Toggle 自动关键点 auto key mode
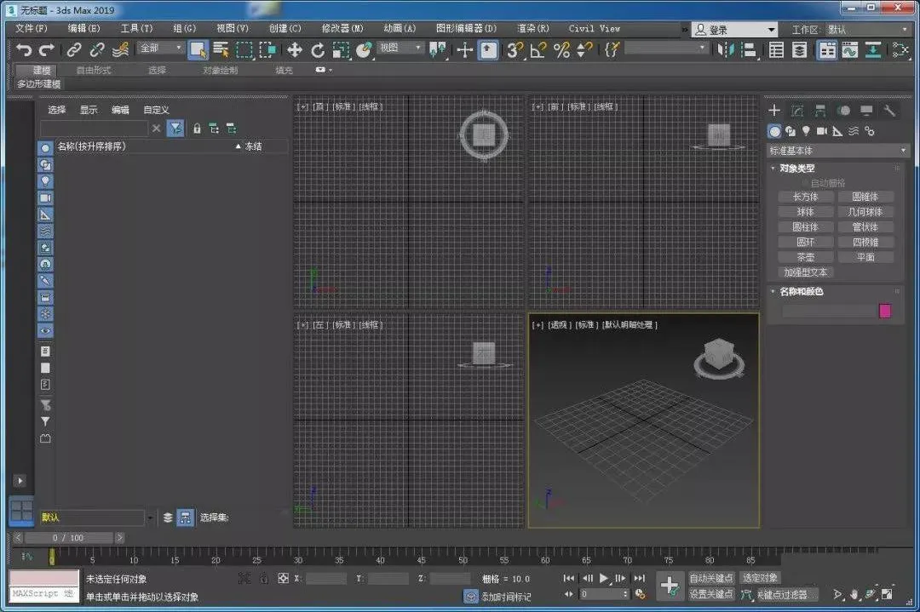Viewport: 920px width, 612px height. click(x=711, y=578)
